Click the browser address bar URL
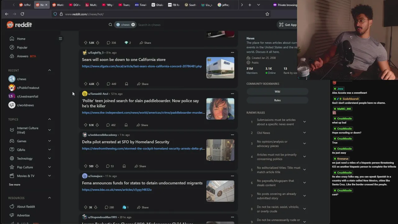 click(x=84, y=14)
